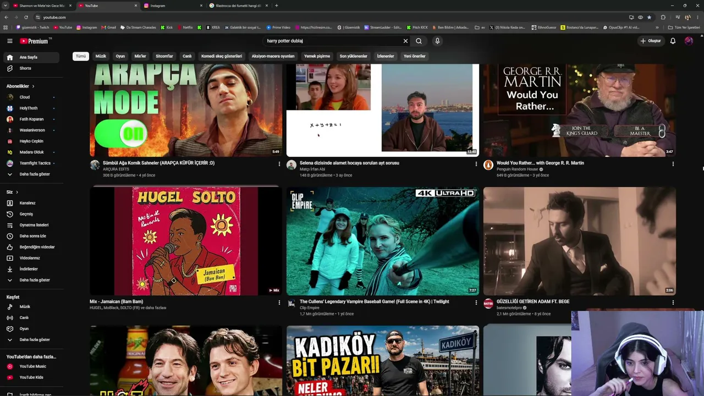Select the Sitcom'lar filter chip
The image size is (704, 396).
[164, 56]
